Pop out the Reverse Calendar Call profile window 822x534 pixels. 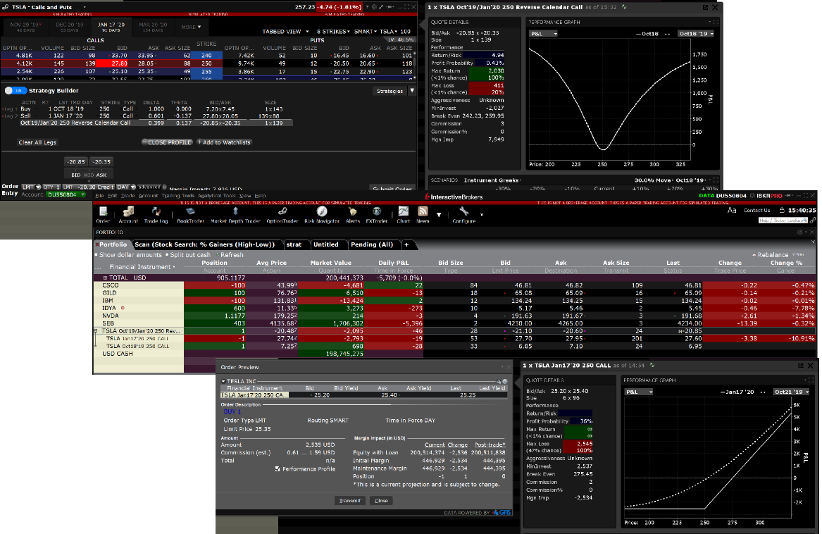point(705,7)
